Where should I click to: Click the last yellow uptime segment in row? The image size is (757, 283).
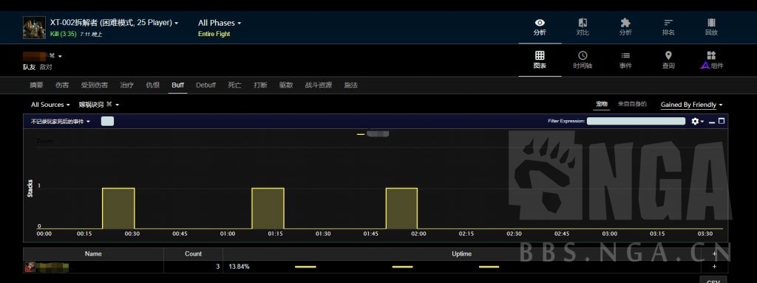[489, 267]
